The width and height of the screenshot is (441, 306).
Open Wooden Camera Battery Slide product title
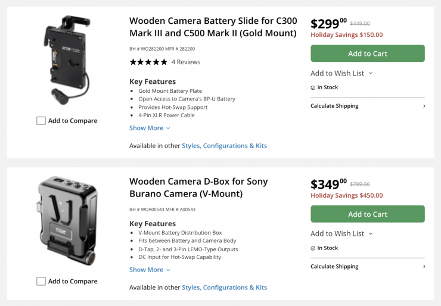[x=213, y=27]
